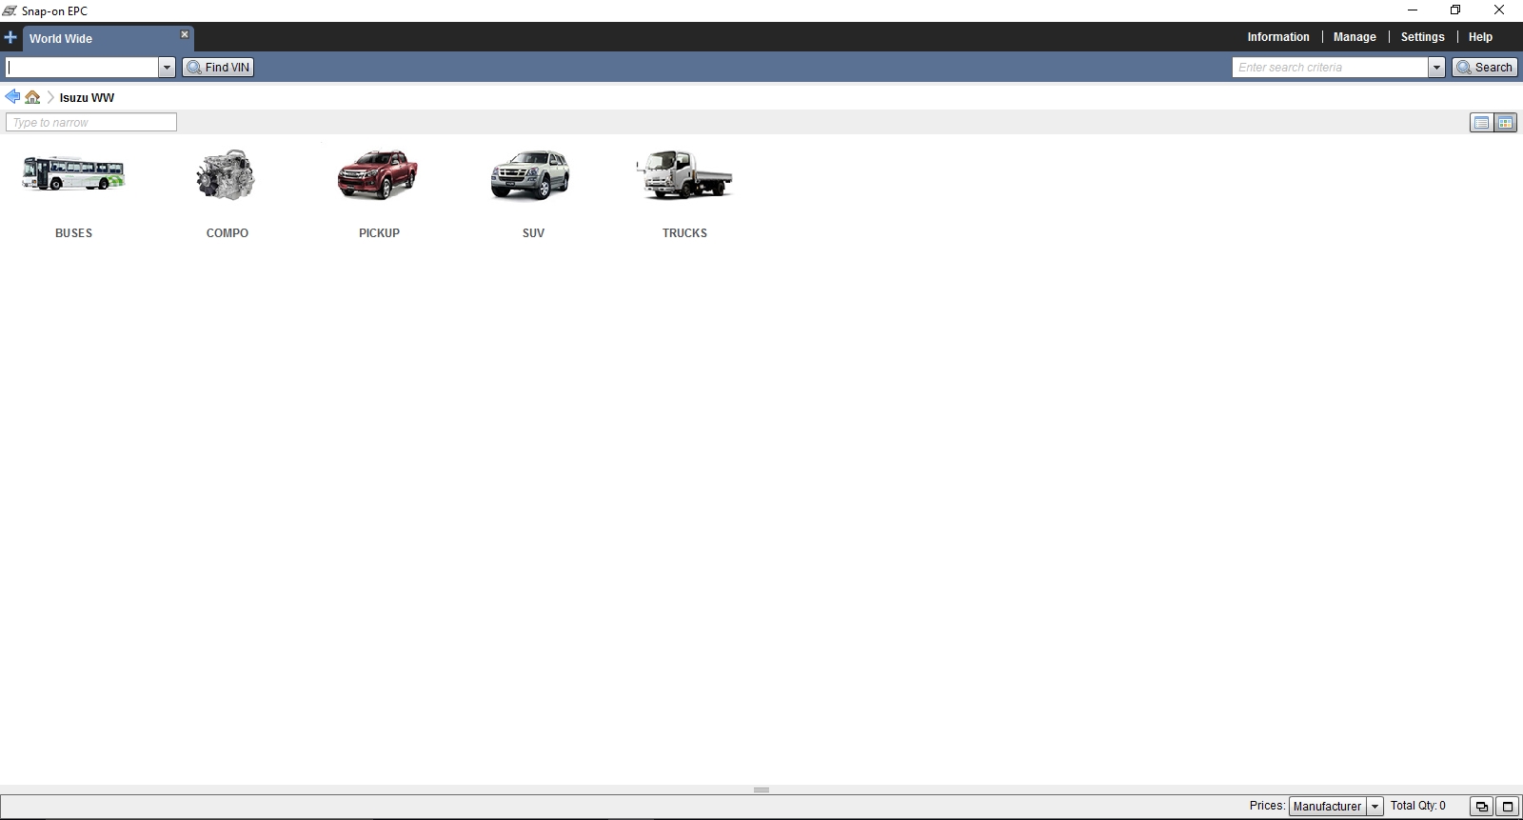
Task: Select the BUSES label
Action: click(x=73, y=233)
